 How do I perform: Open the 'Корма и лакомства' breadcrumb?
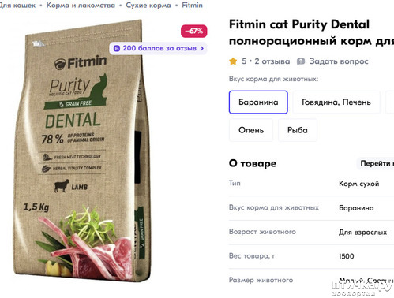click(81, 6)
